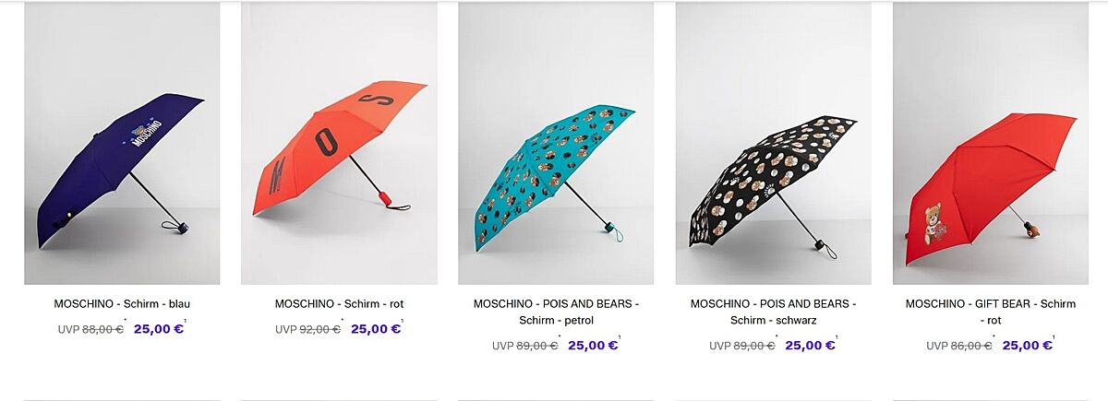1108x401 pixels.
Task: Click the 25,00 € price under black bears umbrella
Action: click(x=810, y=346)
